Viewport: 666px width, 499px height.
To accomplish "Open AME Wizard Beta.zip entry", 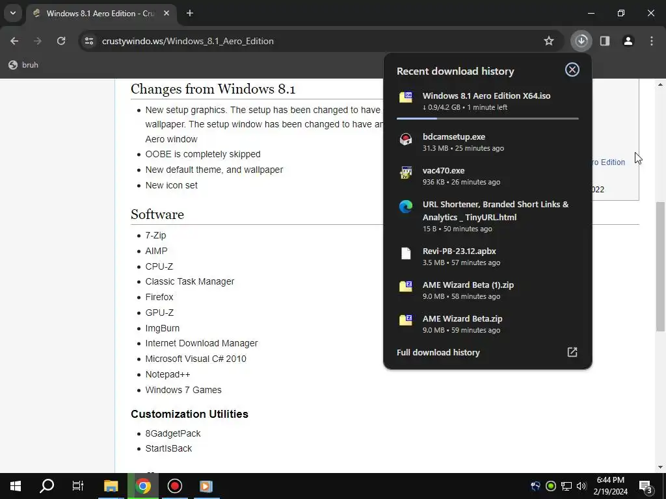I will click(x=488, y=325).
